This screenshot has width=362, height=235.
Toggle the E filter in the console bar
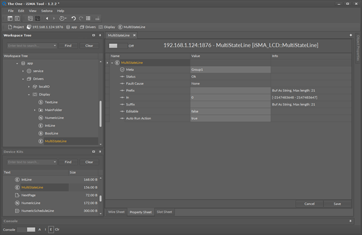pyautogui.click(x=51, y=229)
